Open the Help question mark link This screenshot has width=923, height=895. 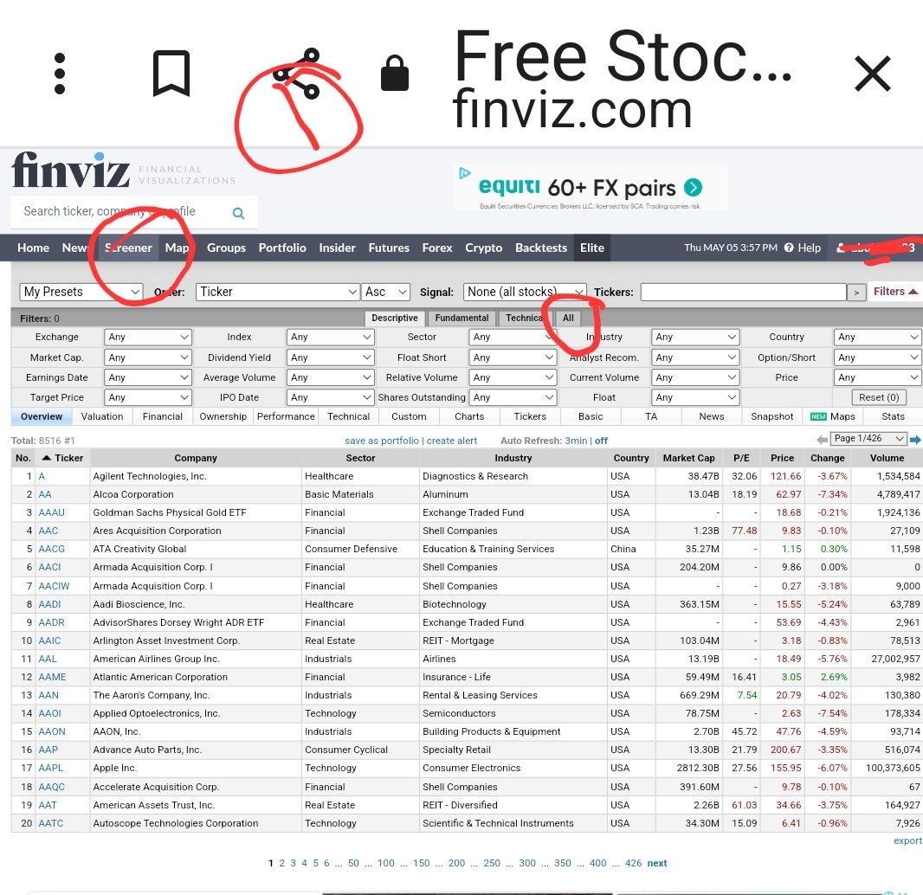point(803,248)
